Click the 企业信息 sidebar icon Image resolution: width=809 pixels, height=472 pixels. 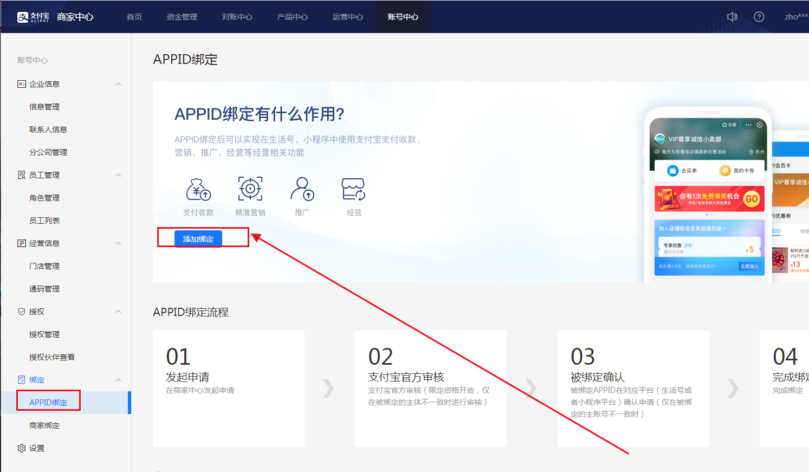[22, 84]
